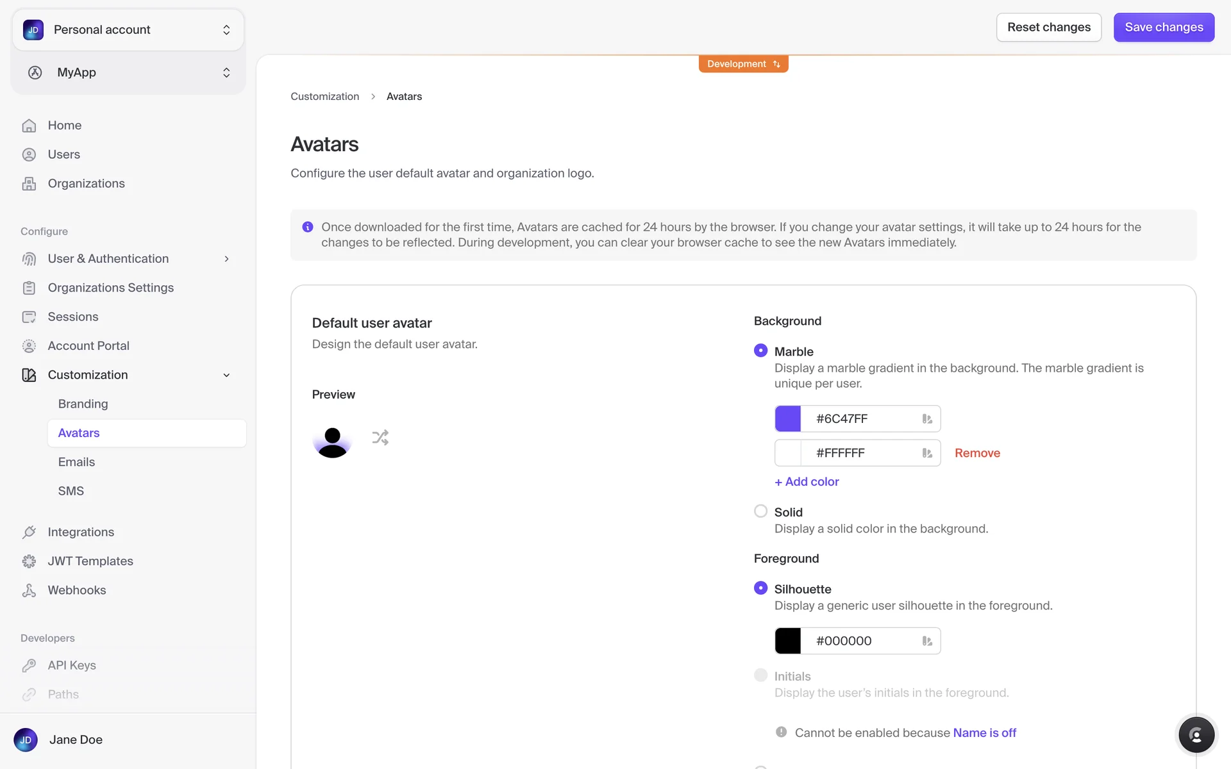The image size is (1231, 769).
Task: Click the purple #6C47FF color swatch
Action: (788, 418)
